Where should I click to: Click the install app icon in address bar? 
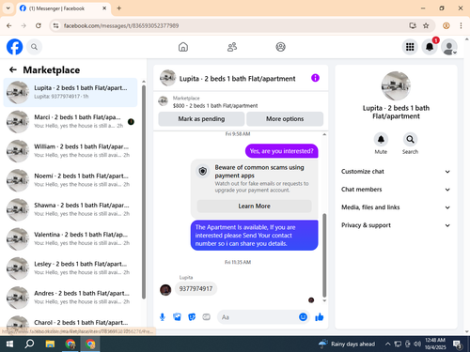[x=413, y=25]
